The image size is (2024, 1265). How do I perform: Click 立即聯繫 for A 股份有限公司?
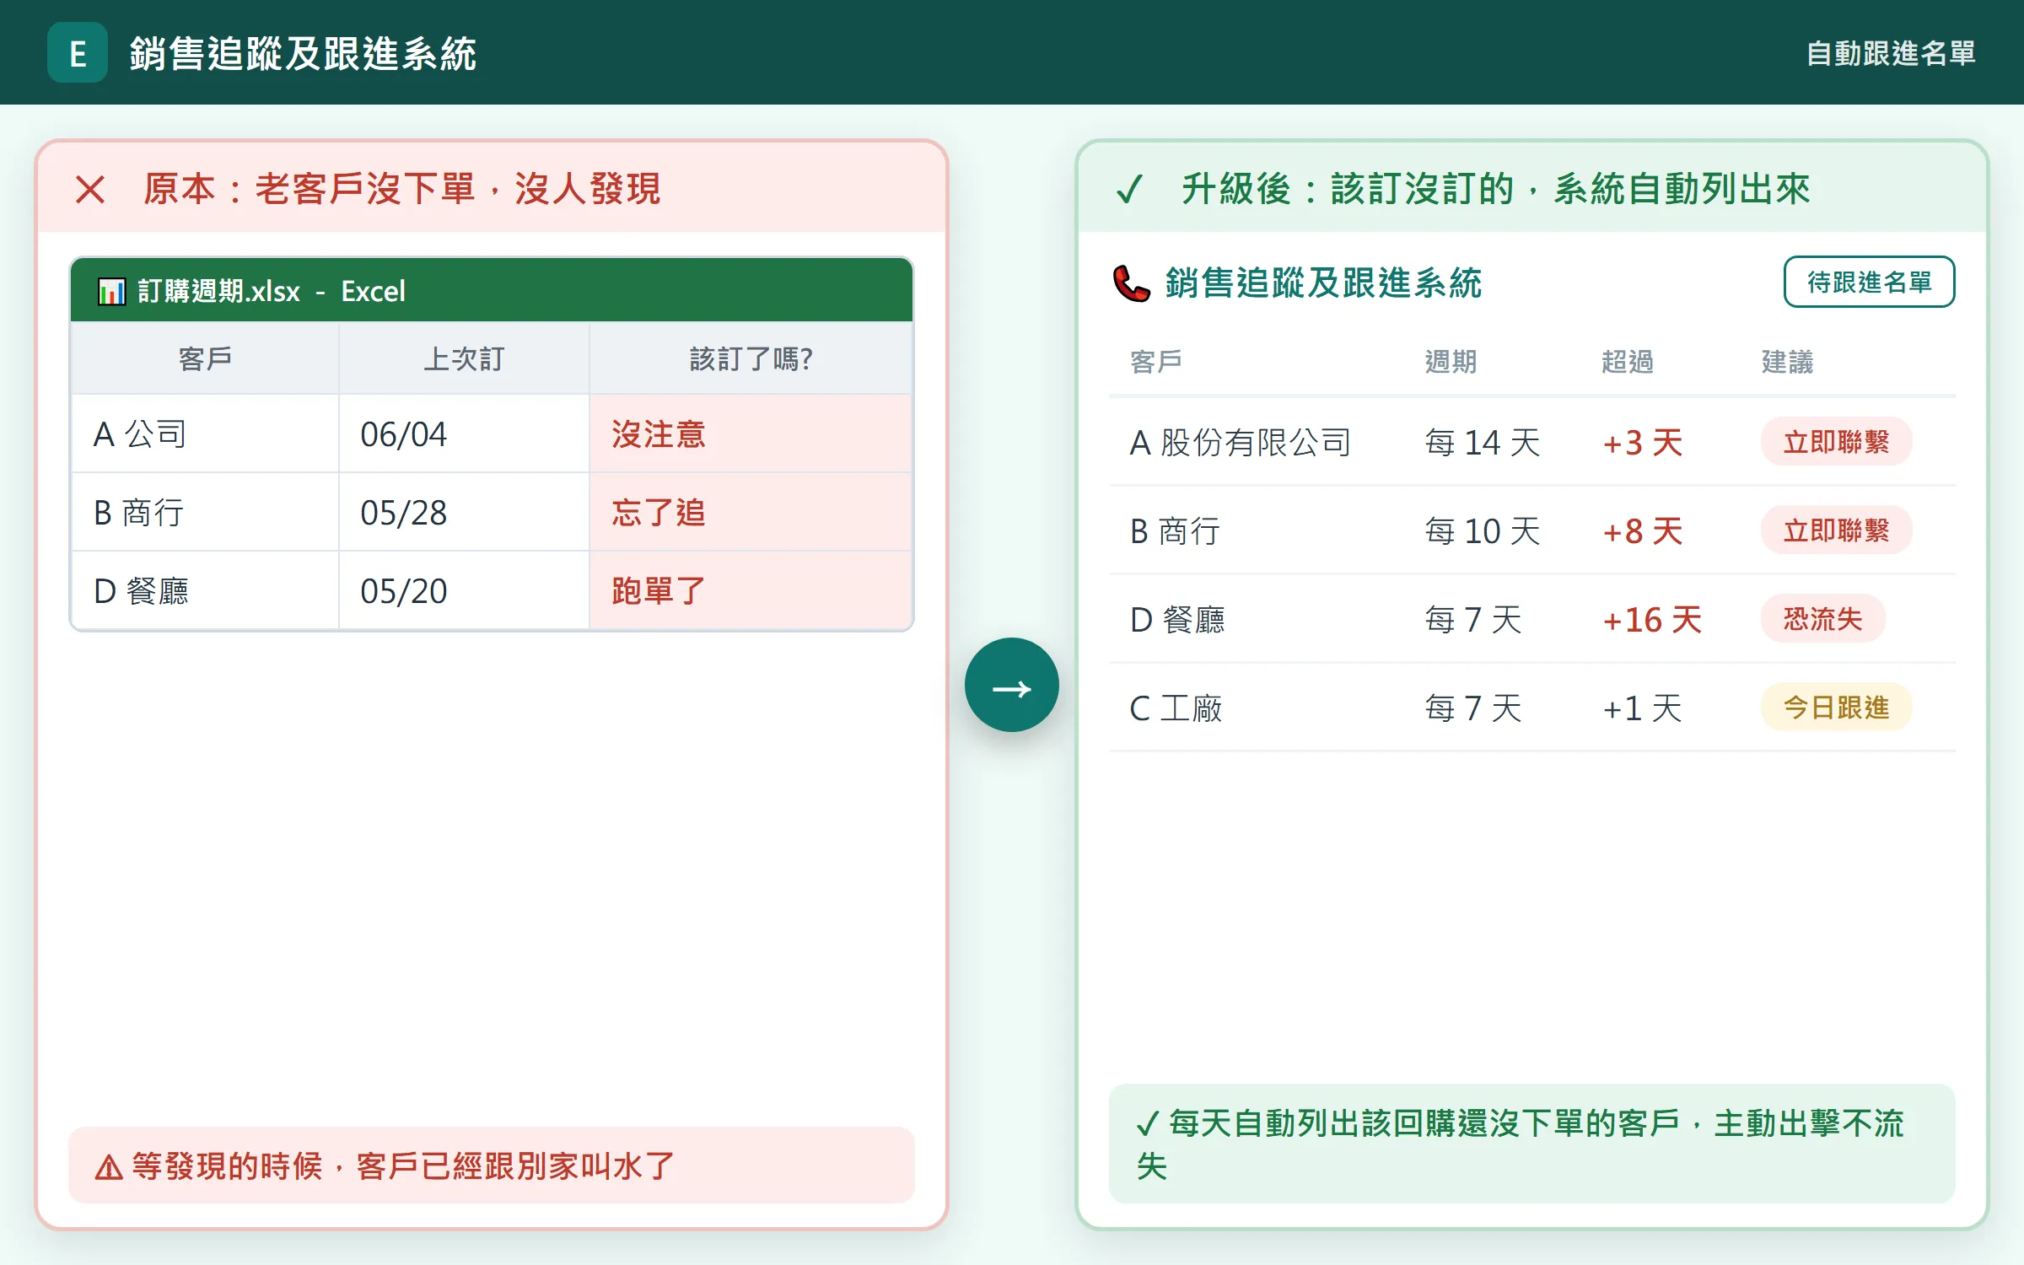[1836, 442]
